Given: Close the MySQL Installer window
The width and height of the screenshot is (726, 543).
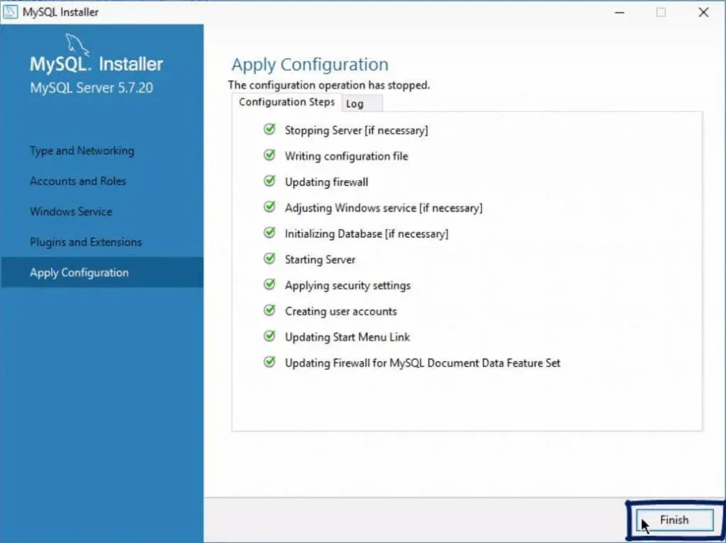Looking at the screenshot, I should pos(703,12).
